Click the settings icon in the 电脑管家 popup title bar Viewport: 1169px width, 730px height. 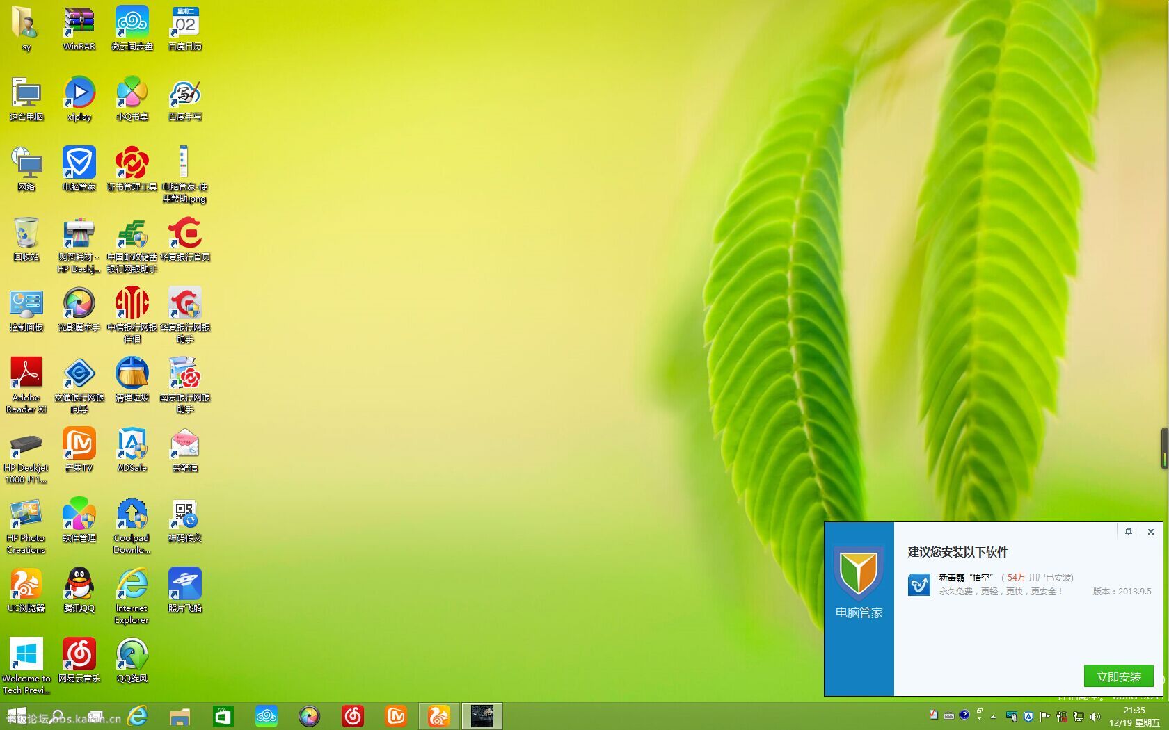pyautogui.click(x=1129, y=531)
